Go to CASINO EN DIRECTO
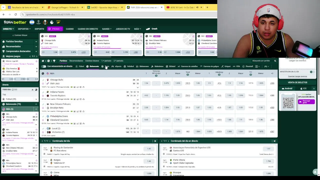Image resolution: width=320 pixels, height=180 pixels. (x=88, y=29)
